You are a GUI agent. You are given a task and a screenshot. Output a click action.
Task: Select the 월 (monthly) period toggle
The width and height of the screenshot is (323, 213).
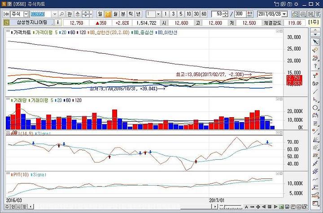pyautogui.click(x=116, y=14)
